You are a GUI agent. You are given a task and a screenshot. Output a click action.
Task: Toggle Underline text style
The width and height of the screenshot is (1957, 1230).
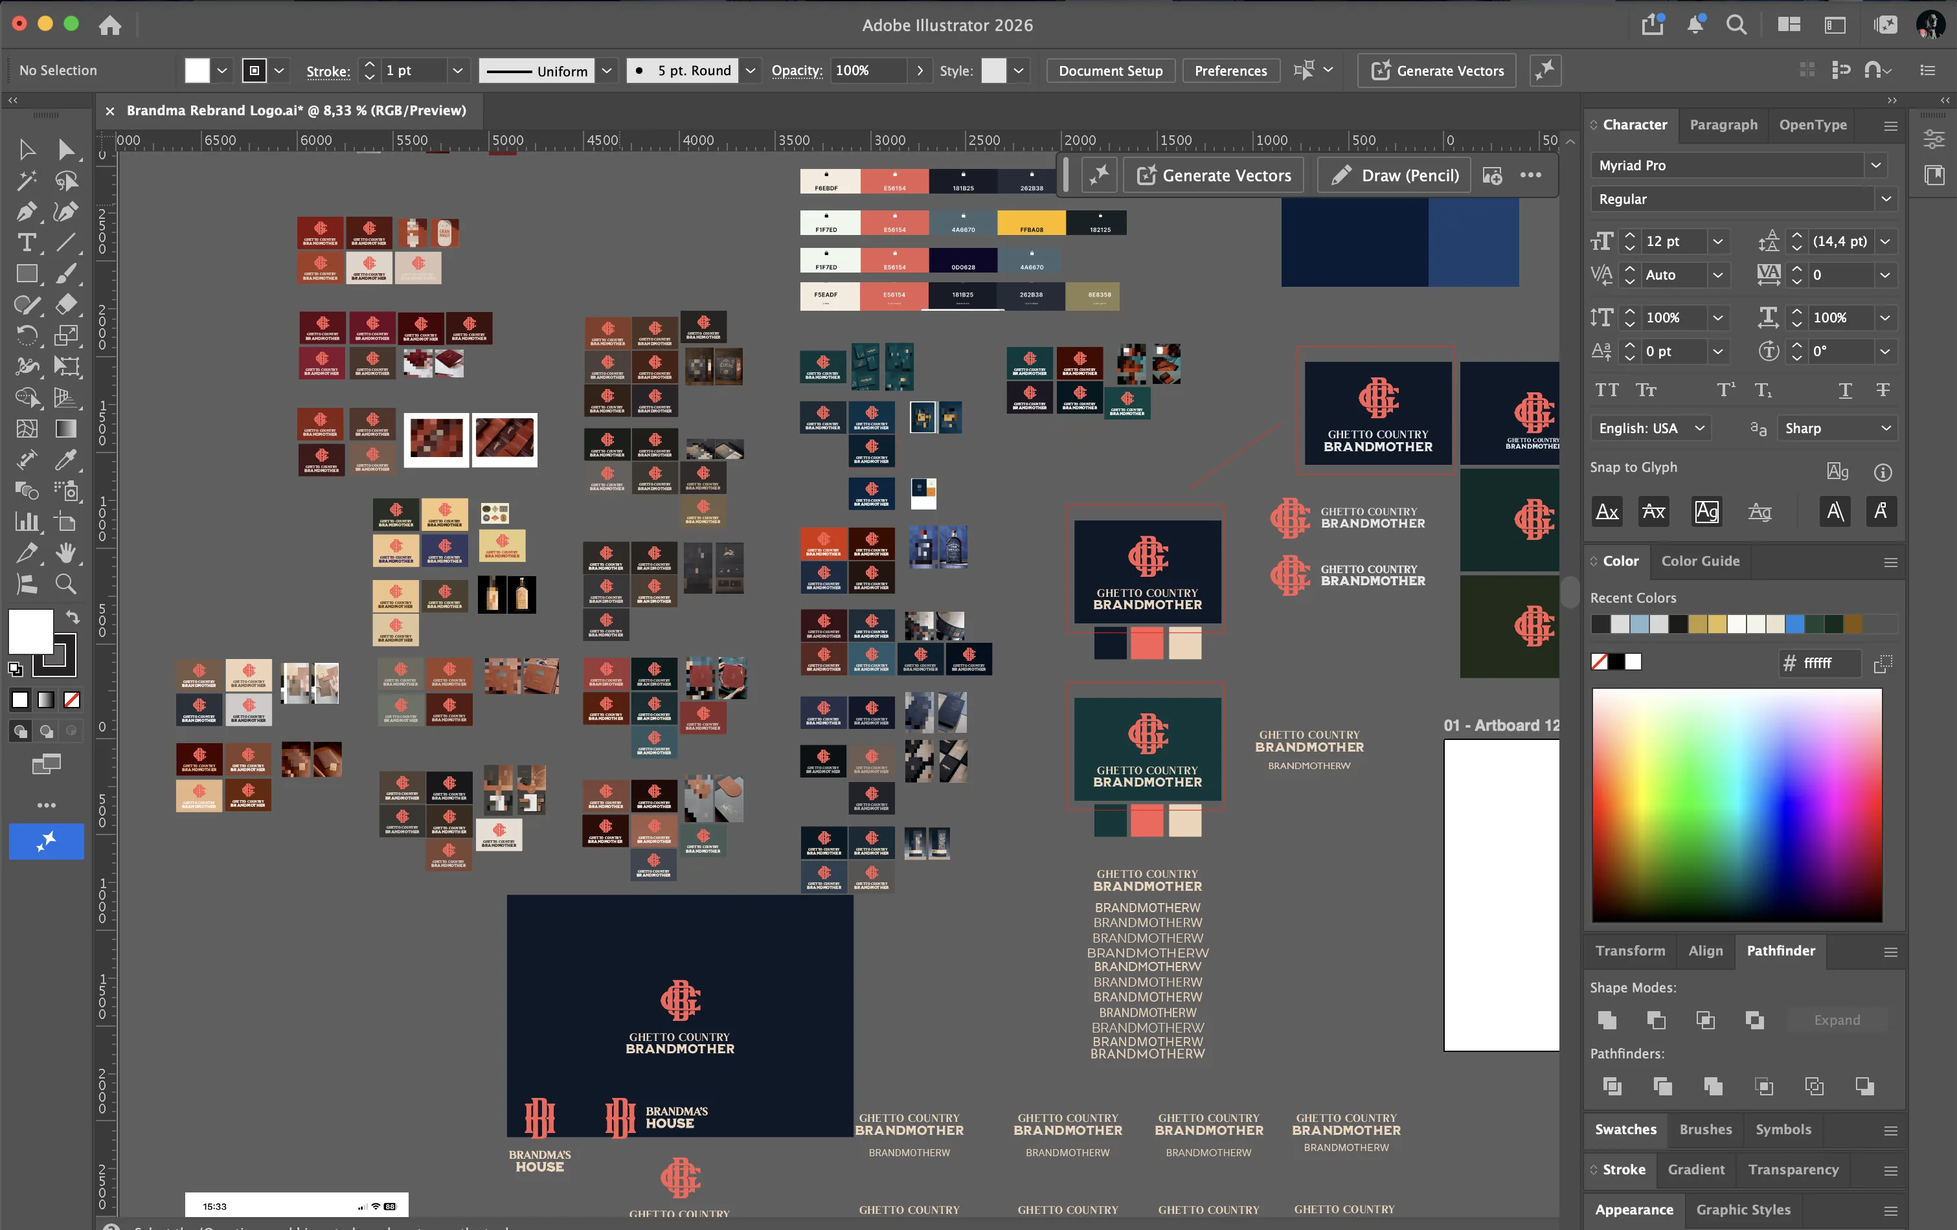click(1846, 390)
